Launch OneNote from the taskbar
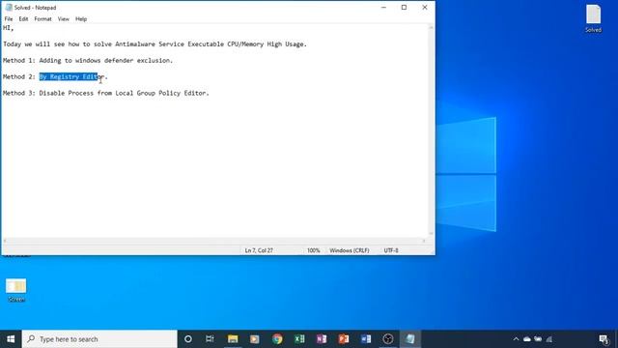Image resolution: width=618 pixels, height=348 pixels. pyautogui.click(x=322, y=339)
